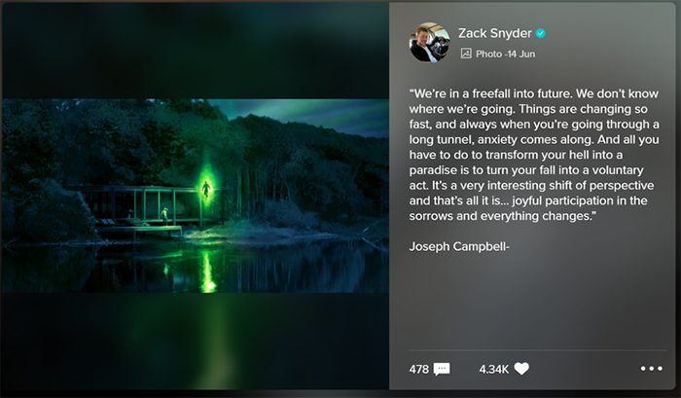Click the glowing green floating figure
The height and width of the screenshot is (398, 681).
click(206, 189)
